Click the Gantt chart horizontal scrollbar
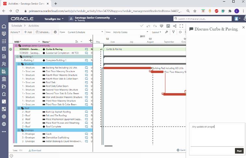The image size is (246, 158). pos(108,146)
